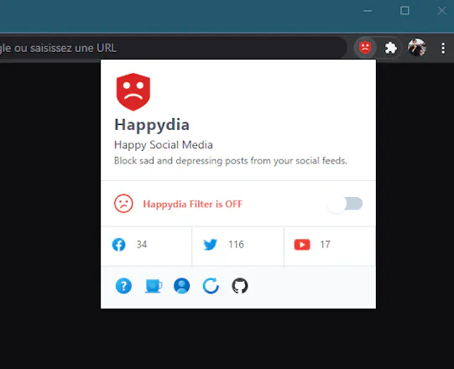Click the Twitter count 116
This screenshot has height=369, width=454.
click(236, 245)
